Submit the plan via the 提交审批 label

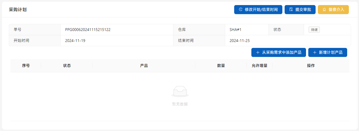303,9
